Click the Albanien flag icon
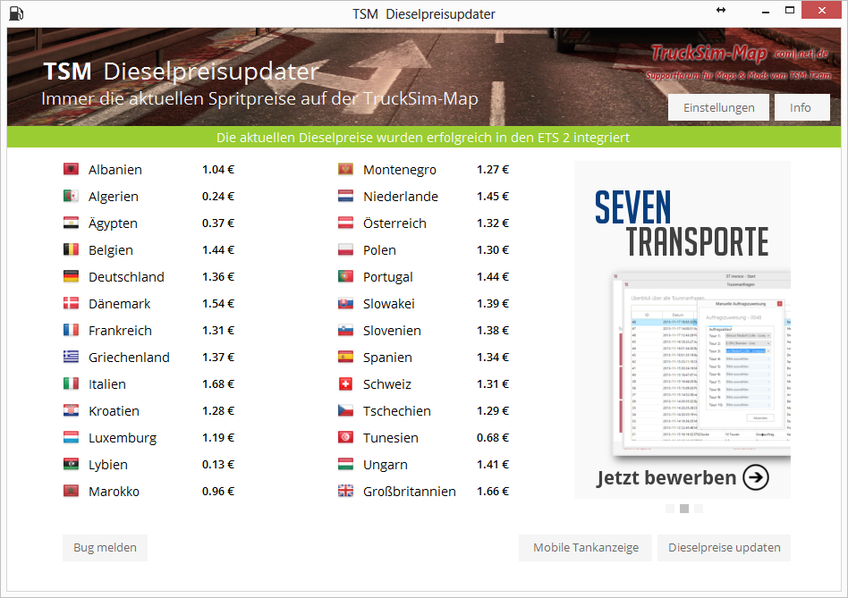Screen dimensions: 848x598 click(x=71, y=169)
